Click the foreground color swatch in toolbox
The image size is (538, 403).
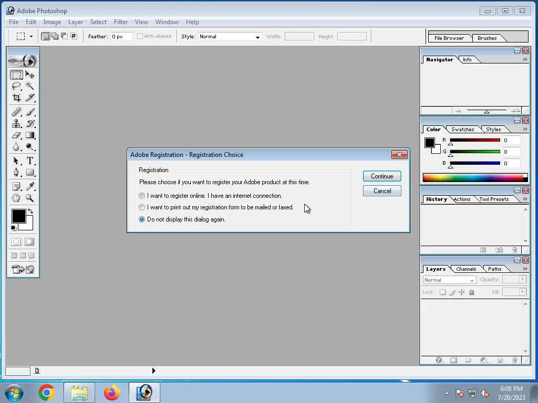tap(18, 216)
